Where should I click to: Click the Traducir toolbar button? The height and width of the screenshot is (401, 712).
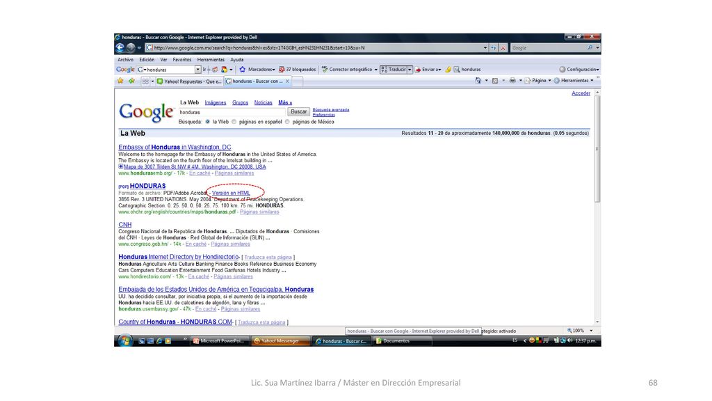[394, 70]
